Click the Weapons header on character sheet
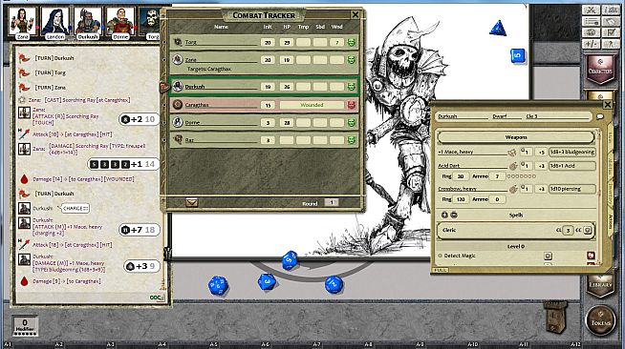 pyautogui.click(x=516, y=137)
